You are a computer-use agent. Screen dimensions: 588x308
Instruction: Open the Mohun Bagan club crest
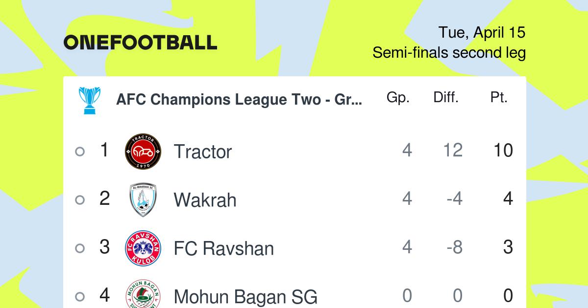[143, 293]
